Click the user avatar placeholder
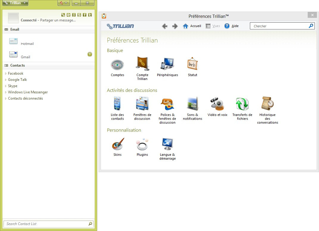The image size is (319, 231). [13, 18]
